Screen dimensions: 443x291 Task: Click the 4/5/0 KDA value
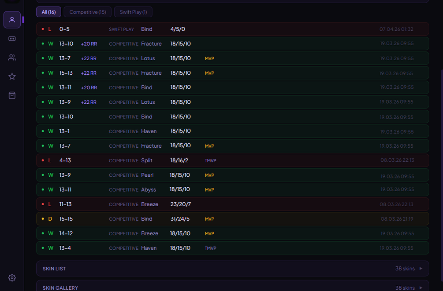[x=178, y=29]
